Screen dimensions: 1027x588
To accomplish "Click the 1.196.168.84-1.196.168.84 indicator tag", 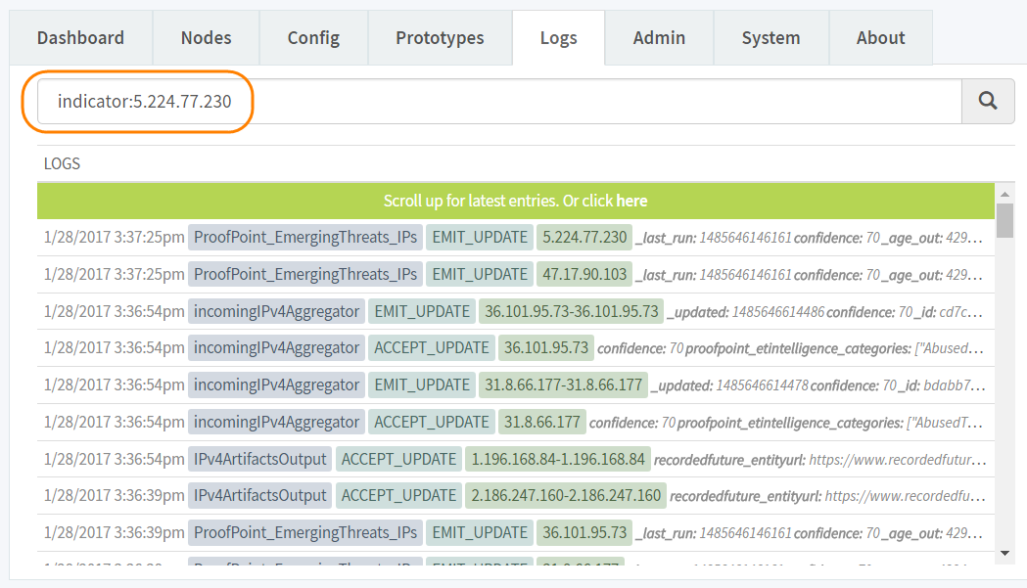I will pos(557,459).
